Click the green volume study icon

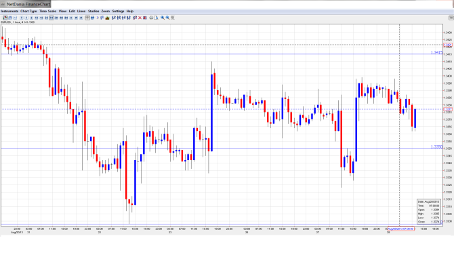(x=108, y=18)
